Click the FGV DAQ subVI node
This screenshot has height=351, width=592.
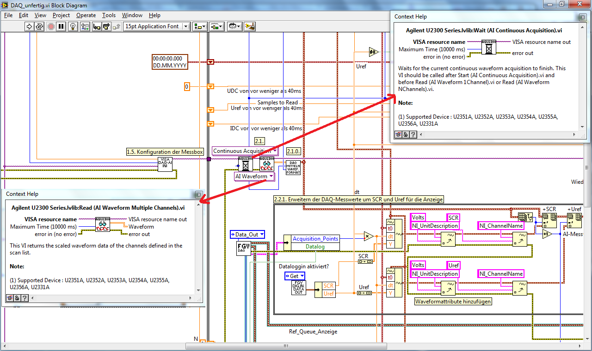point(244,249)
